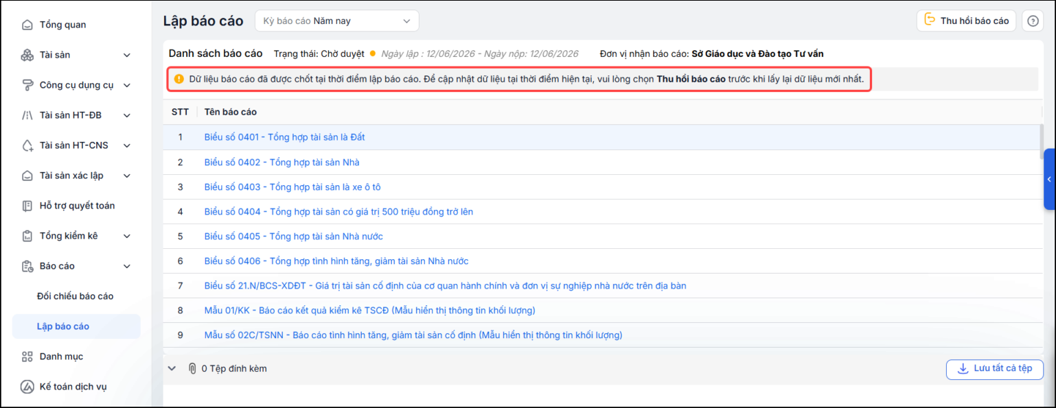Click the STT column header
1056x408 pixels.
click(x=180, y=112)
